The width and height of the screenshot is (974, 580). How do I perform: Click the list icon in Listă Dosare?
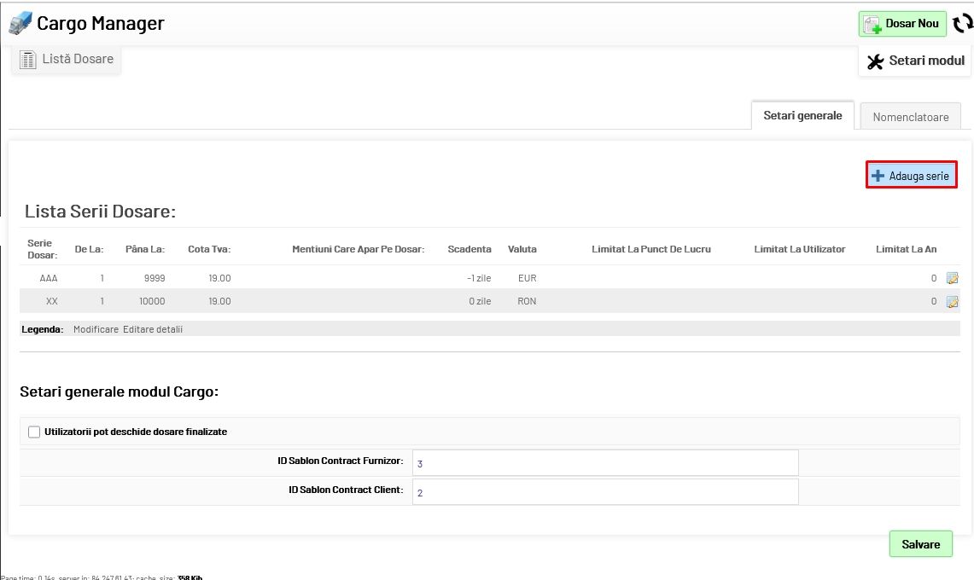(28, 60)
